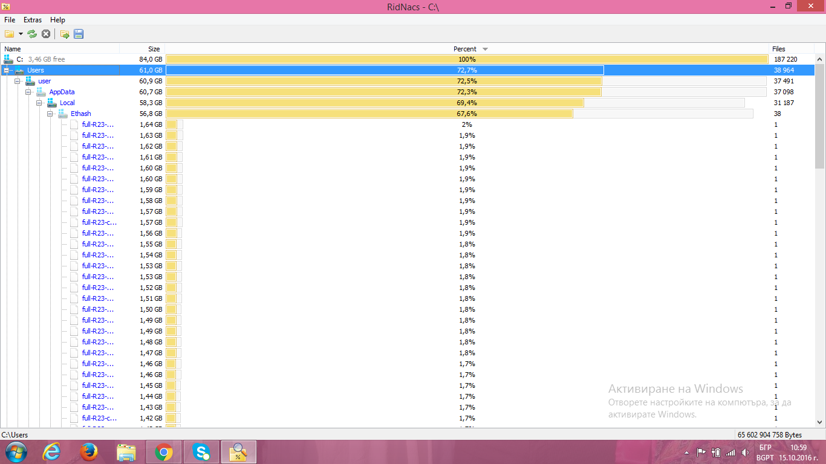Open the Extras menu
The image size is (826, 464).
[x=33, y=20]
